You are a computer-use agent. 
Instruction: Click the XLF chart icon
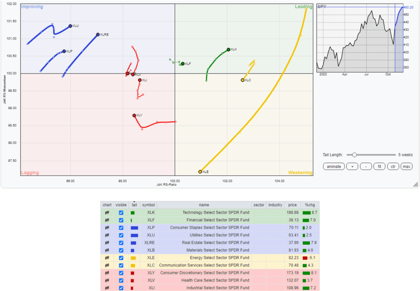click(x=107, y=220)
